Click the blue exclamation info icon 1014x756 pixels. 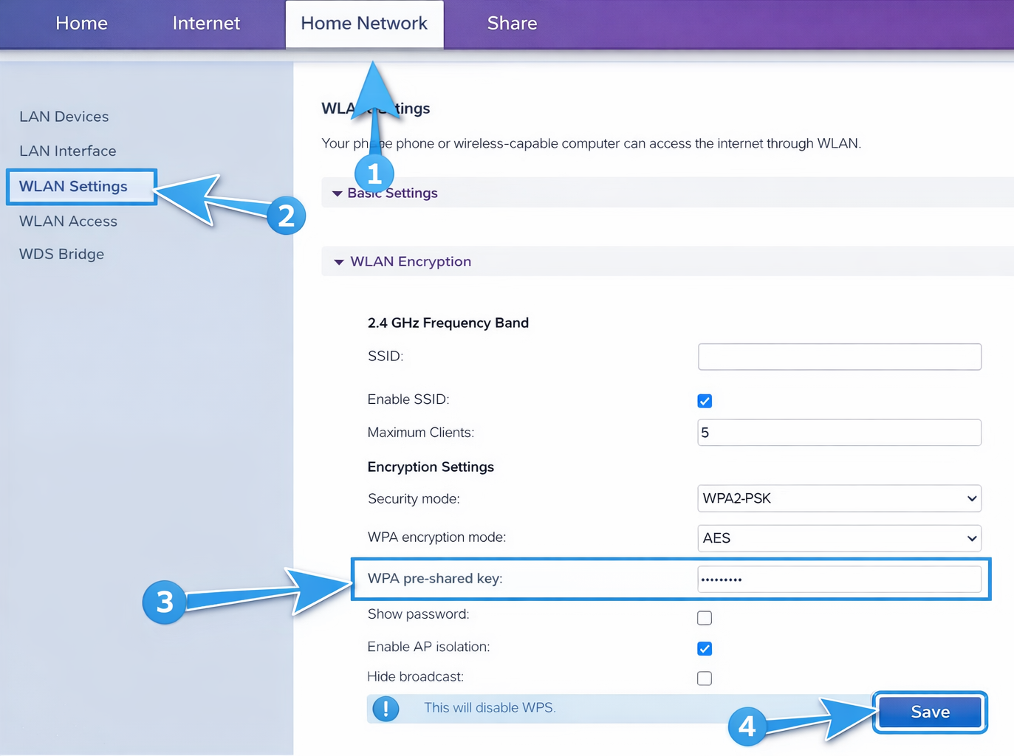coord(386,709)
